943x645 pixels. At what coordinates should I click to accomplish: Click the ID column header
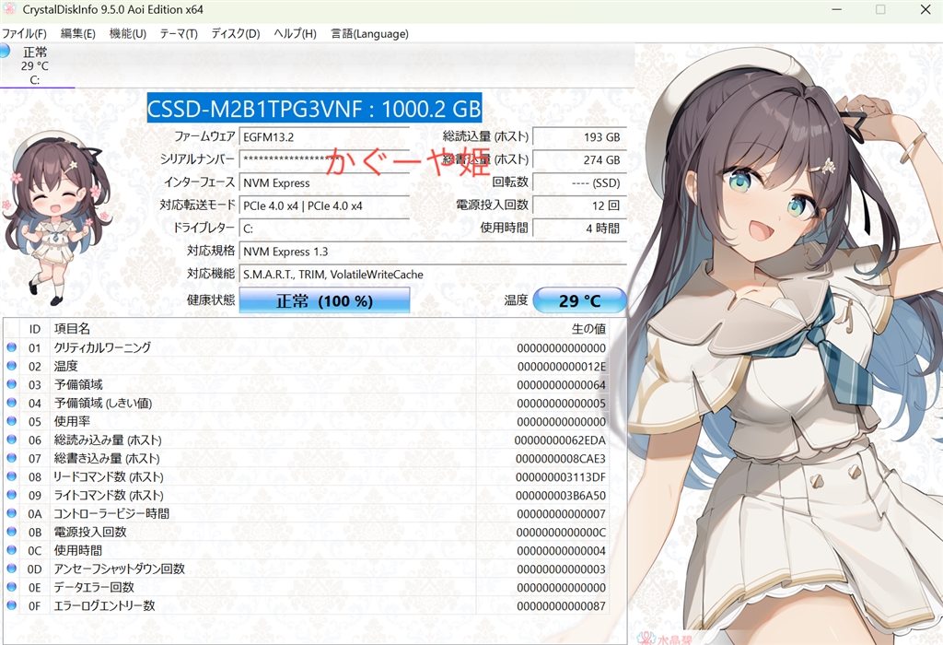click(x=34, y=329)
